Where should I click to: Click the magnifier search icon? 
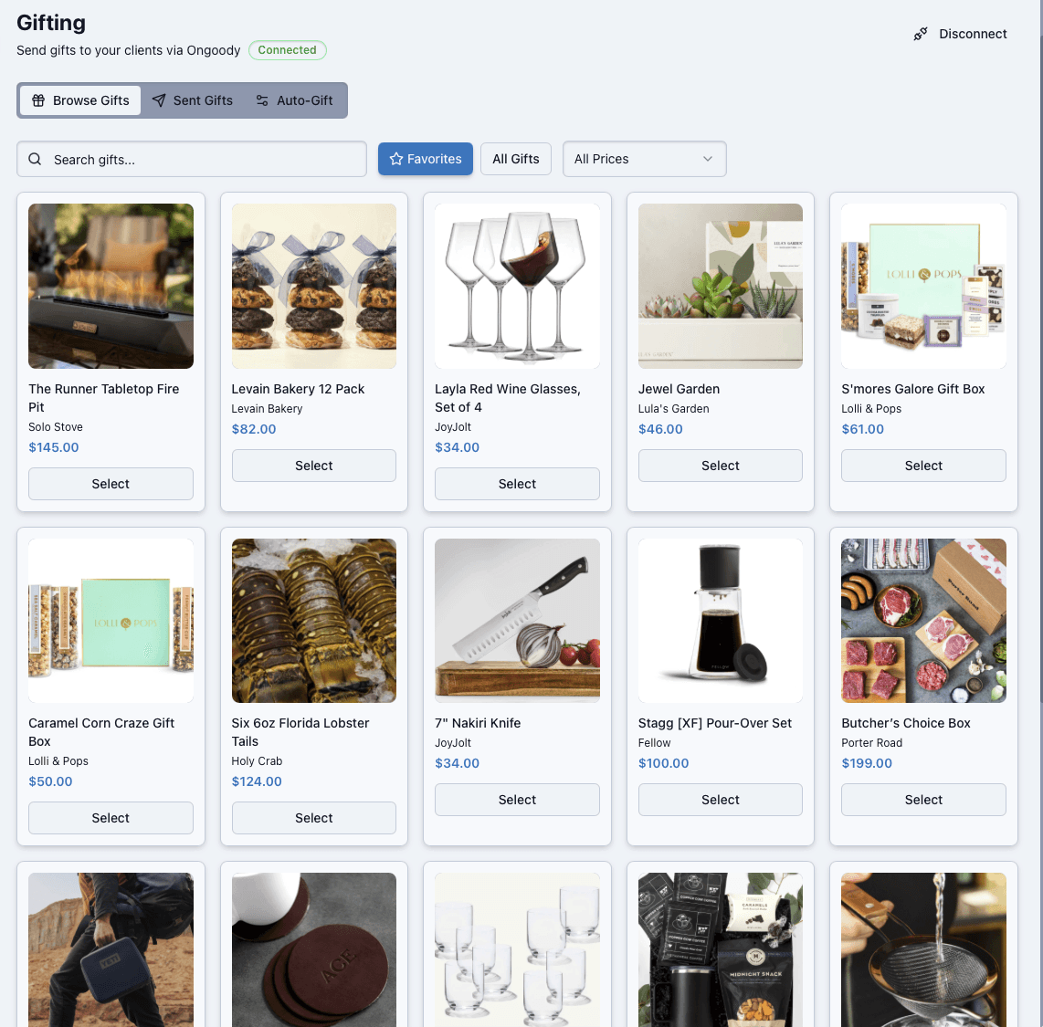(x=36, y=160)
